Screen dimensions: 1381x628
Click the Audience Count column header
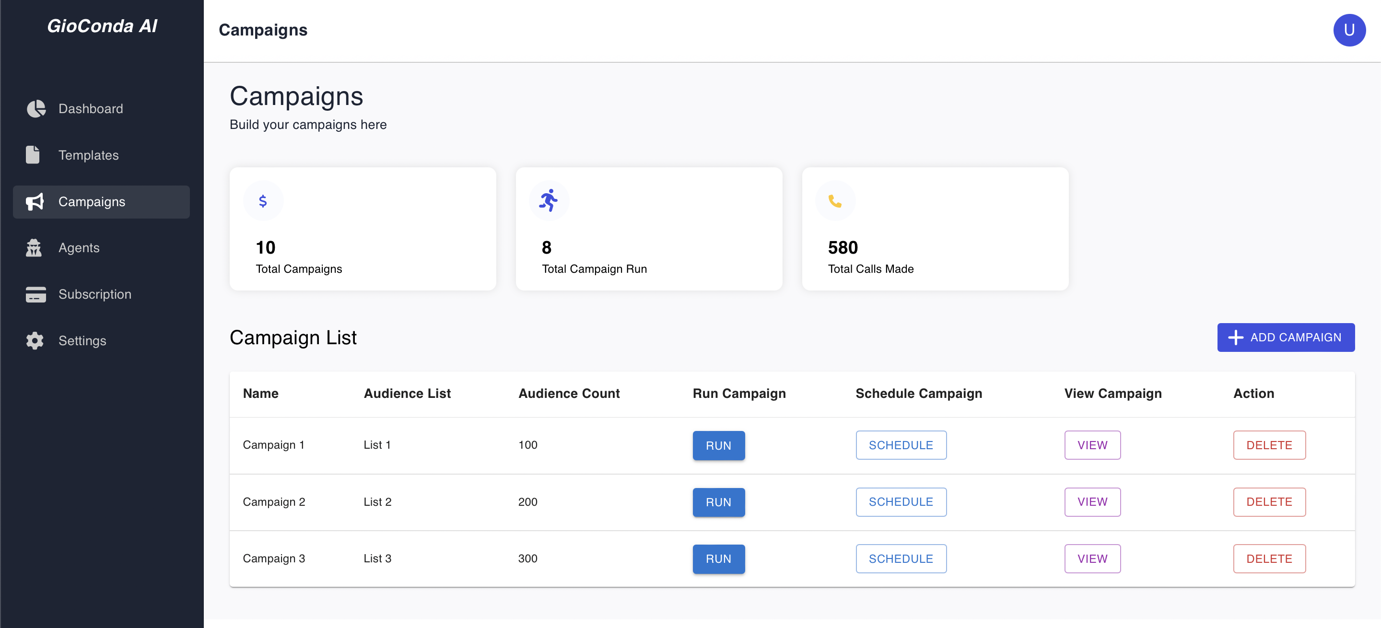(569, 393)
